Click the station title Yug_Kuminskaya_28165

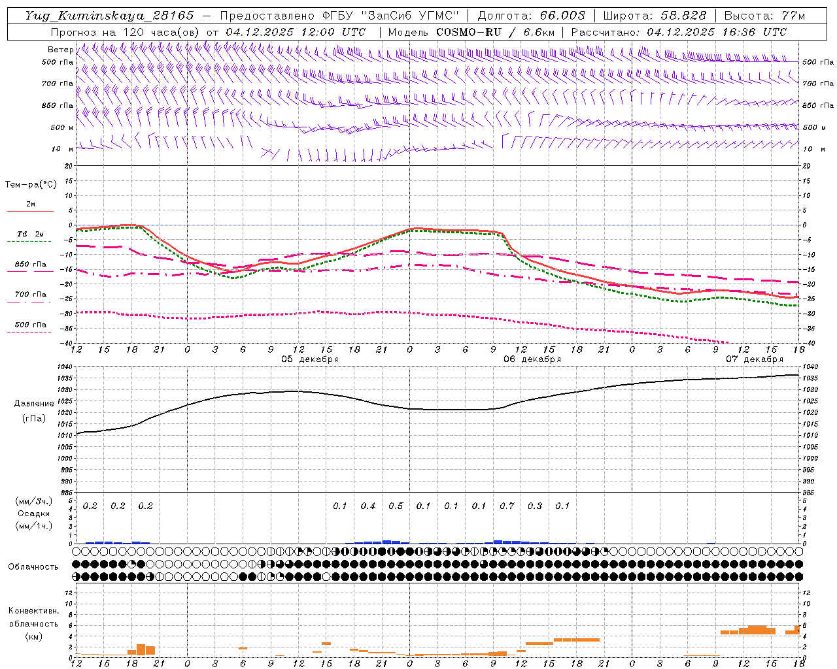tap(109, 16)
